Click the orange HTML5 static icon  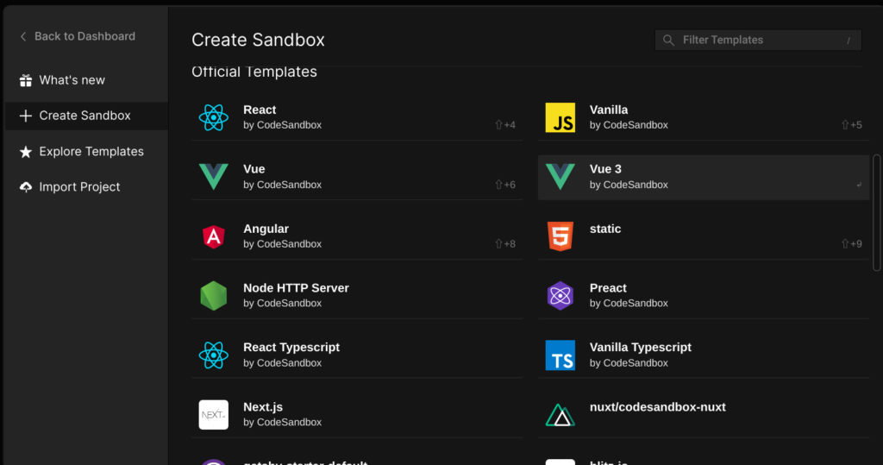point(560,236)
